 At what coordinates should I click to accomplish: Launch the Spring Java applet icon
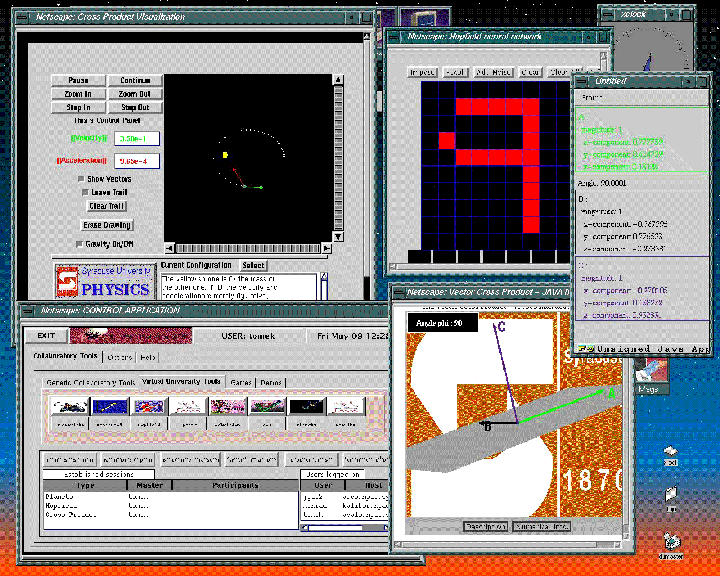pos(188,407)
